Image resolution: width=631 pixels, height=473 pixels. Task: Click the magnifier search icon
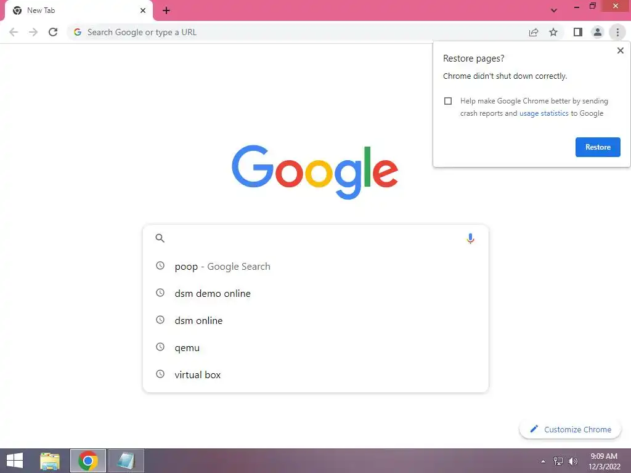[x=160, y=238]
